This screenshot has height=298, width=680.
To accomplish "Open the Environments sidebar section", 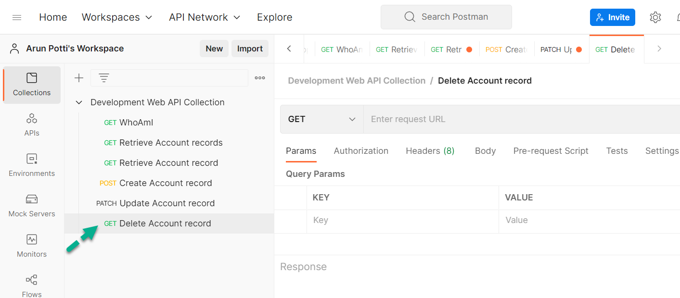I will pos(32,165).
